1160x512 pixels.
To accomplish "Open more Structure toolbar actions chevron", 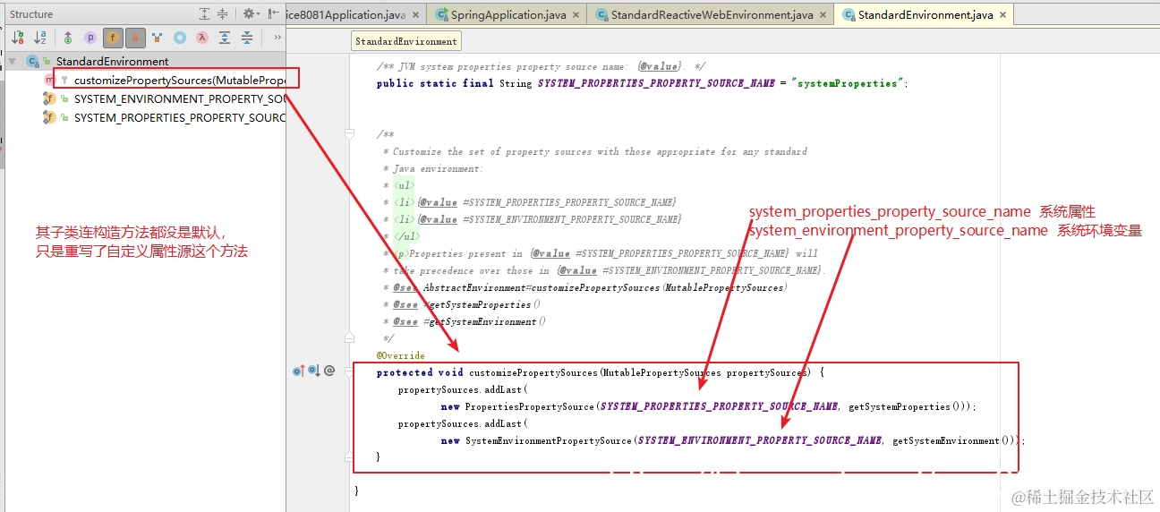I will 277,38.
